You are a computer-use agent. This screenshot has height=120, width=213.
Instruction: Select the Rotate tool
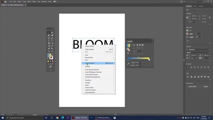pos(52,41)
